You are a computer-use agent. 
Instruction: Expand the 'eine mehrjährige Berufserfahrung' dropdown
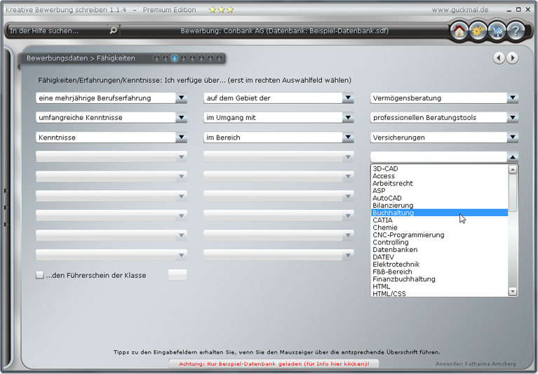point(182,98)
